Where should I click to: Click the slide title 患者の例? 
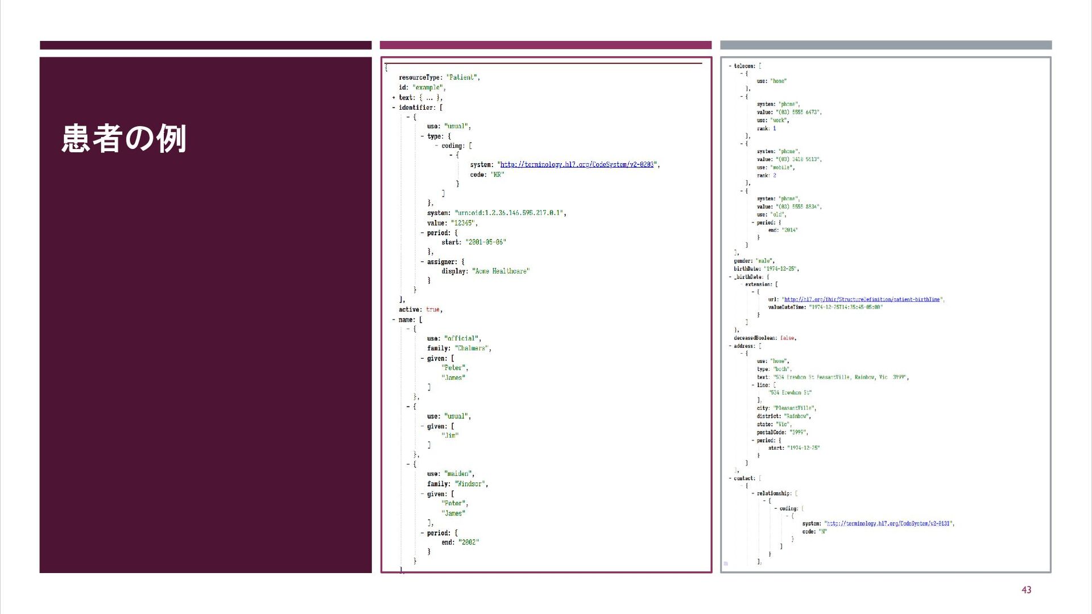pyautogui.click(x=124, y=139)
